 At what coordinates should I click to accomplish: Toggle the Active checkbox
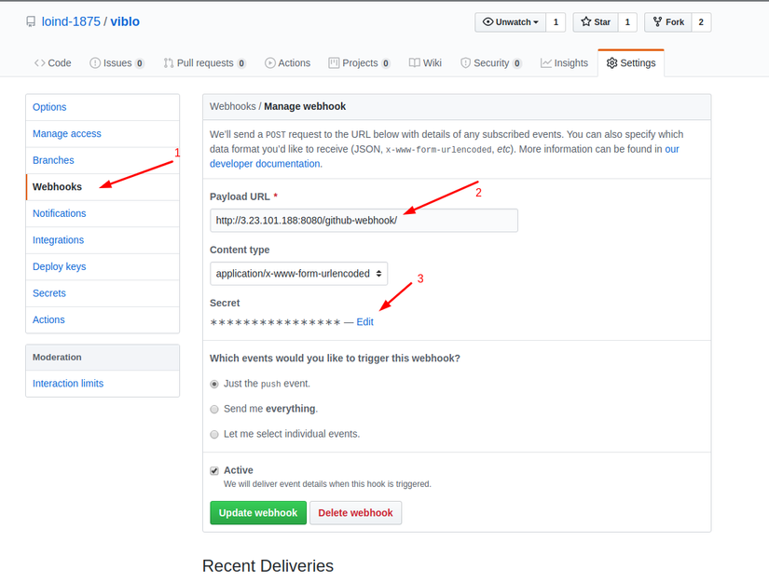(214, 471)
